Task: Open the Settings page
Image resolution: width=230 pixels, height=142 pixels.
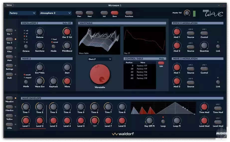Action: tap(9, 66)
